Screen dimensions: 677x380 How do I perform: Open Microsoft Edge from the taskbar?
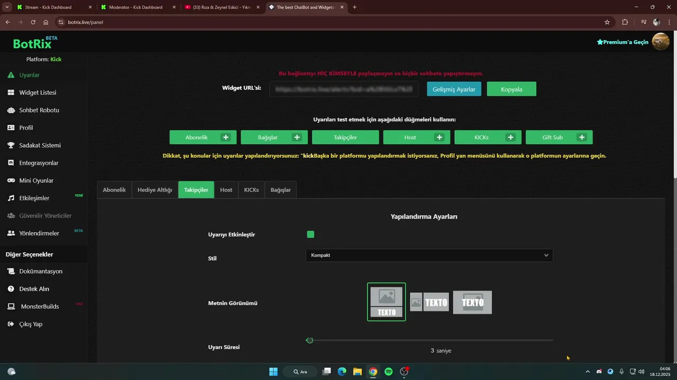pos(342,372)
